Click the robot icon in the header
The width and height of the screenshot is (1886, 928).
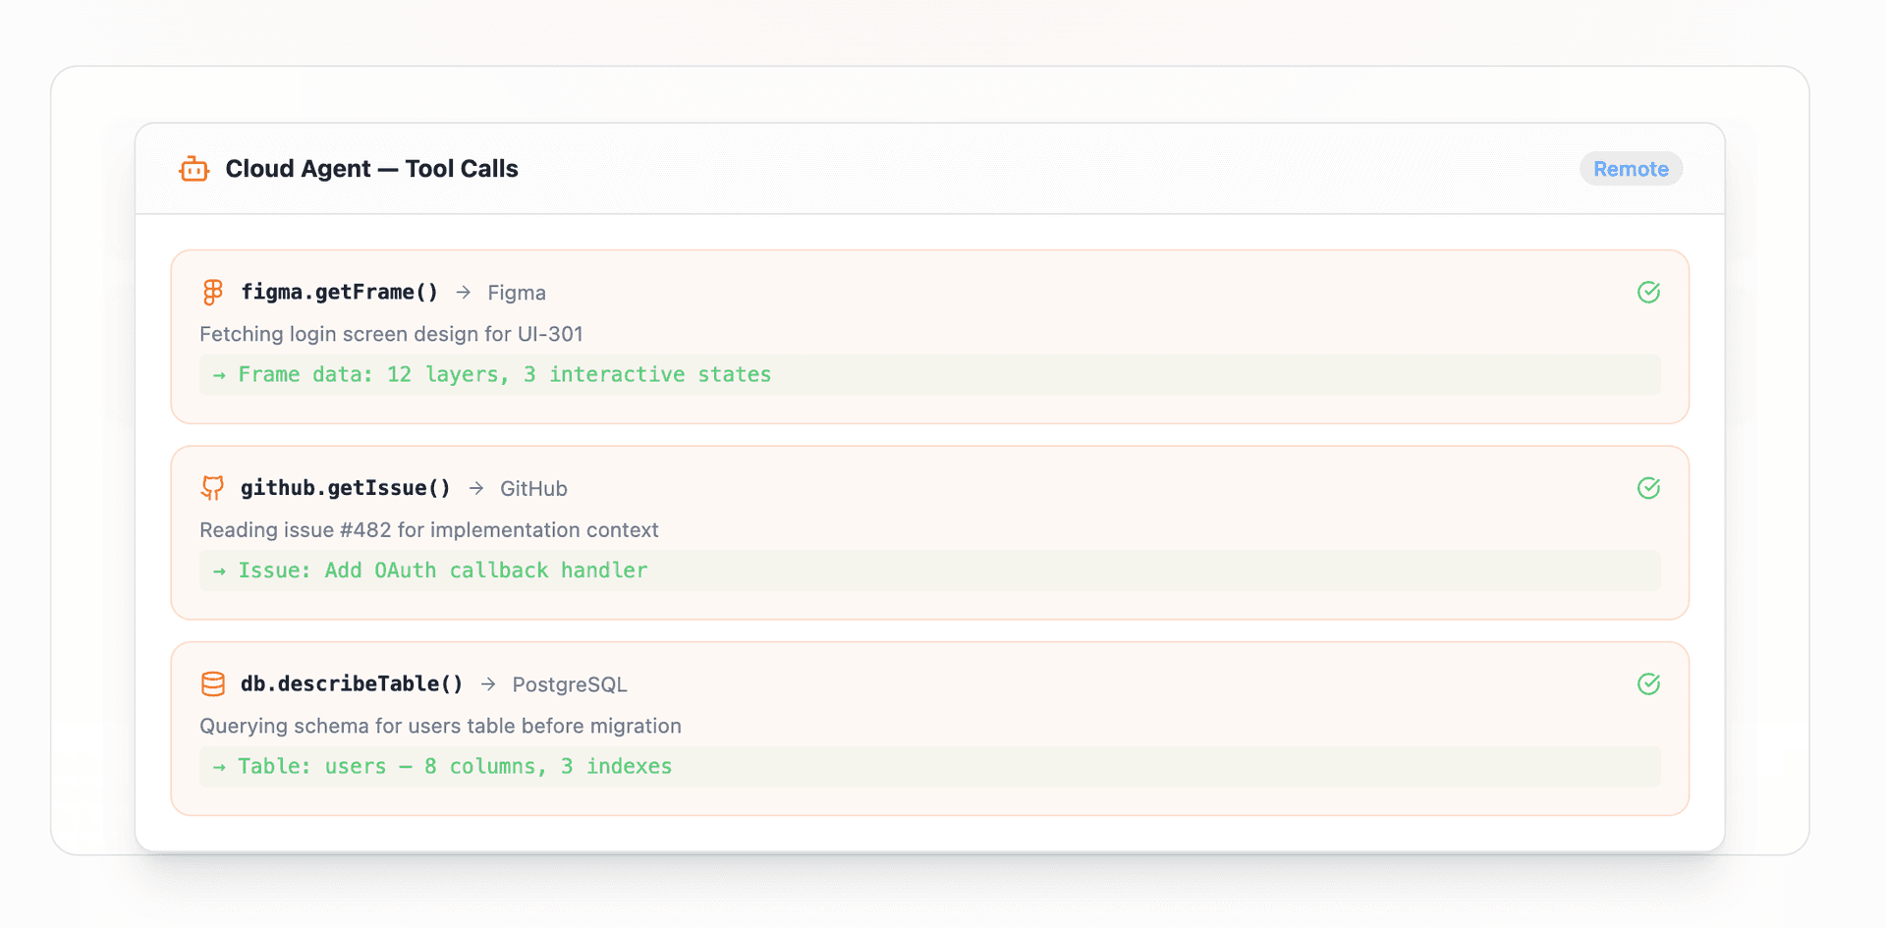(194, 168)
